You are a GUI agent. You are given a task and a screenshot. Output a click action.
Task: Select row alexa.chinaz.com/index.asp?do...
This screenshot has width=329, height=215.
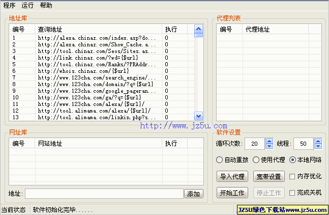pos(102,38)
